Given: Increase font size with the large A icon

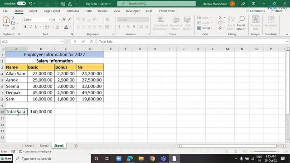Looking at the screenshot, I should click(x=64, y=19).
